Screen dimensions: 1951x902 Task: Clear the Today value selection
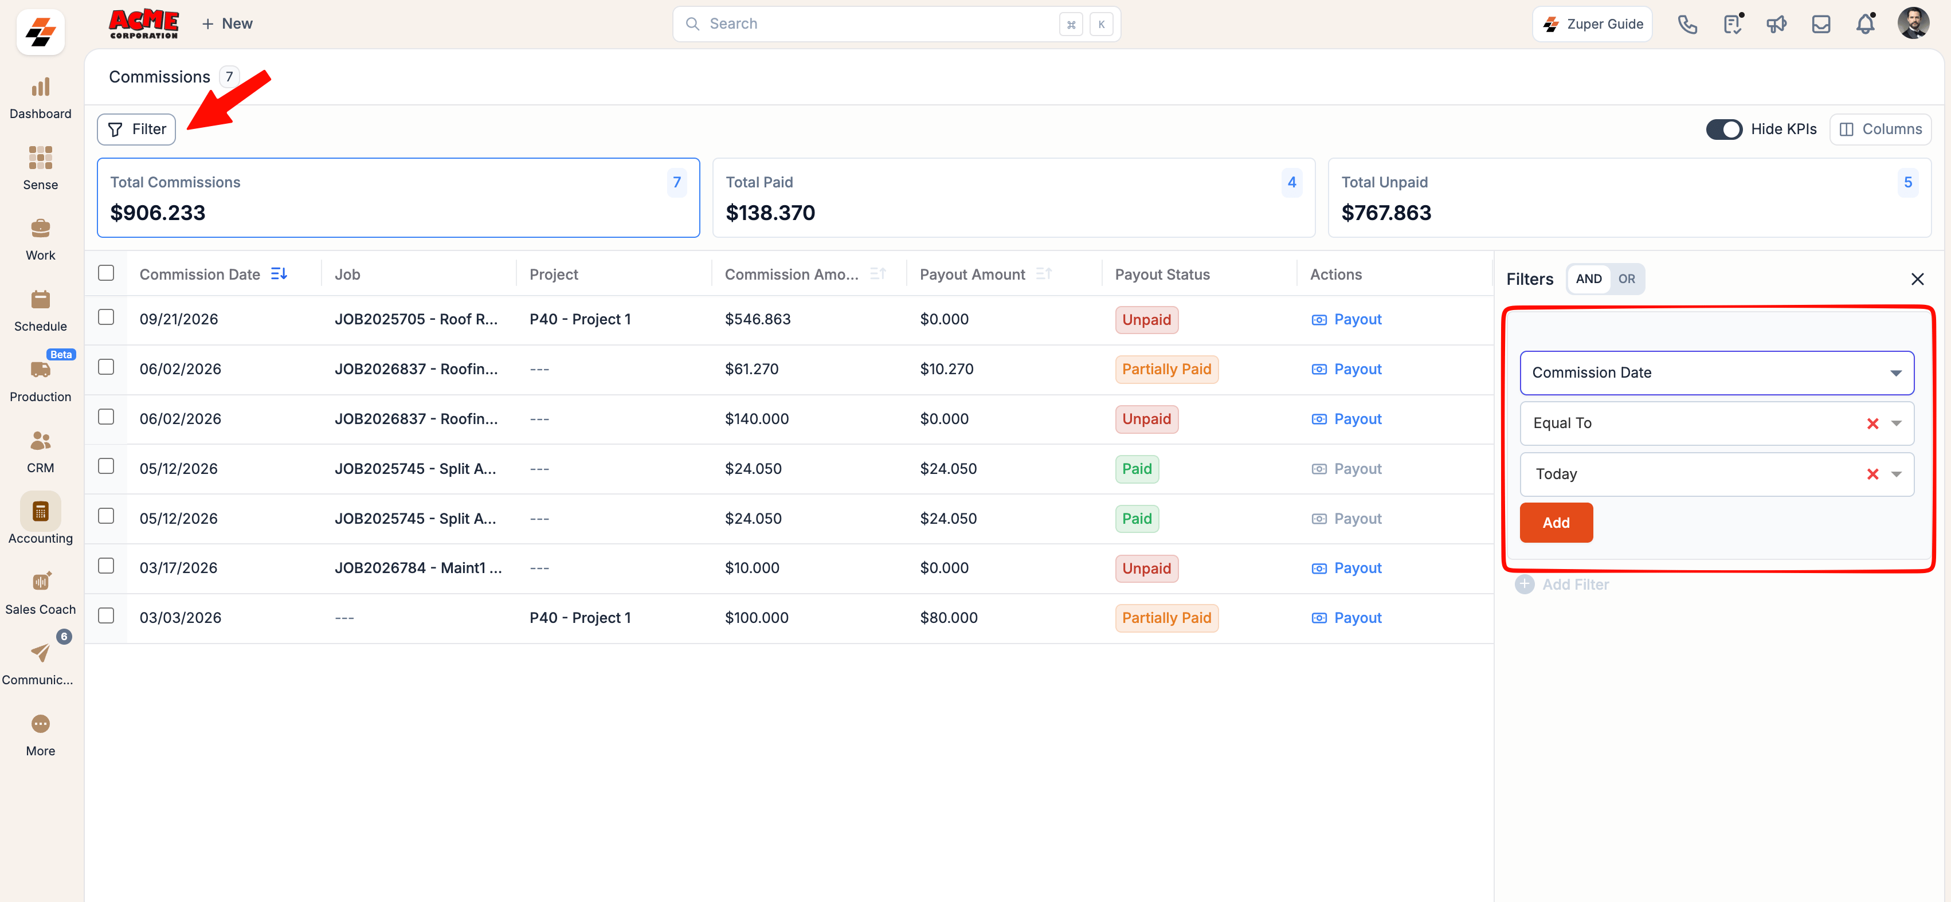1872,474
